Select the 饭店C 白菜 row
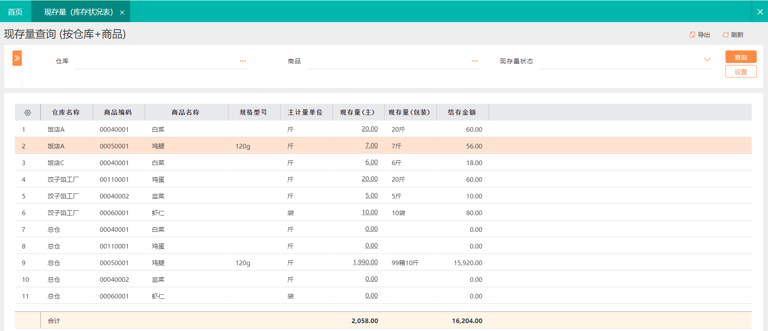This screenshot has width=768, height=331. coord(383,163)
